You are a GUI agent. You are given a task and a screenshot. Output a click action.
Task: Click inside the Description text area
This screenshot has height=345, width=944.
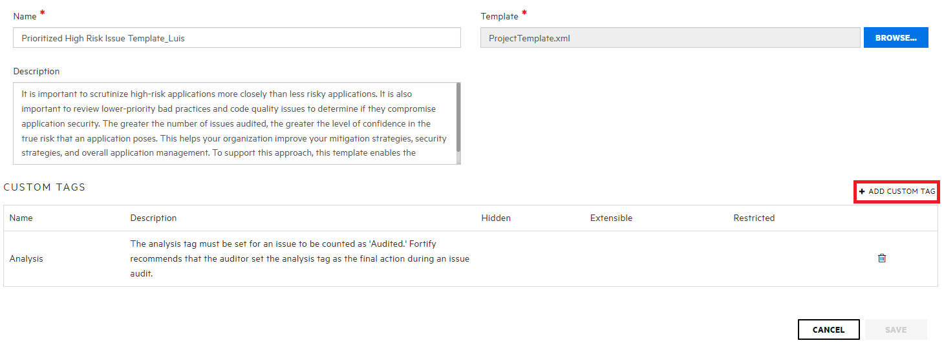tap(234, 123)
